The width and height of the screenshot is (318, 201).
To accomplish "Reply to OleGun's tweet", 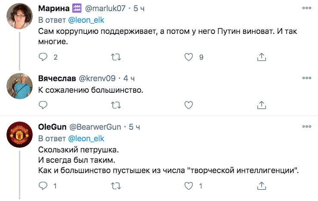I will click(43, 186).
